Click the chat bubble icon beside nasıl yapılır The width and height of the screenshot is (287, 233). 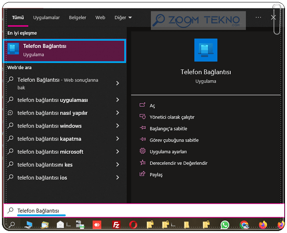click(x=10, y=113)
